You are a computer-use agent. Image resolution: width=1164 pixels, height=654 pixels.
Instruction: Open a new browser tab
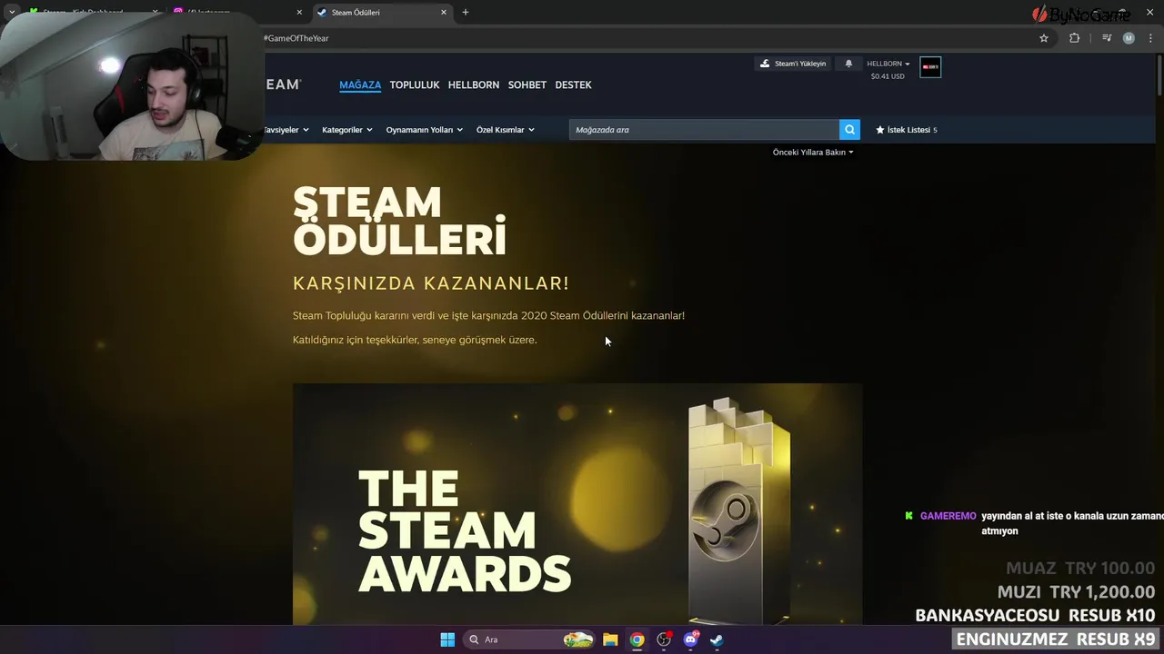tap(466, 13)
